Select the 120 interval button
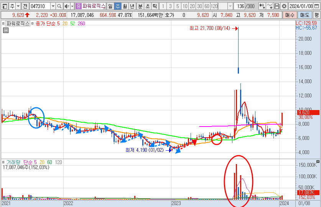321x207 pixels. tap(214, 6)
